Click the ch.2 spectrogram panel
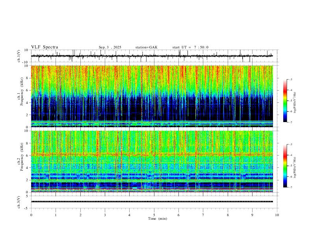312x241 pixels. [152, 161]
